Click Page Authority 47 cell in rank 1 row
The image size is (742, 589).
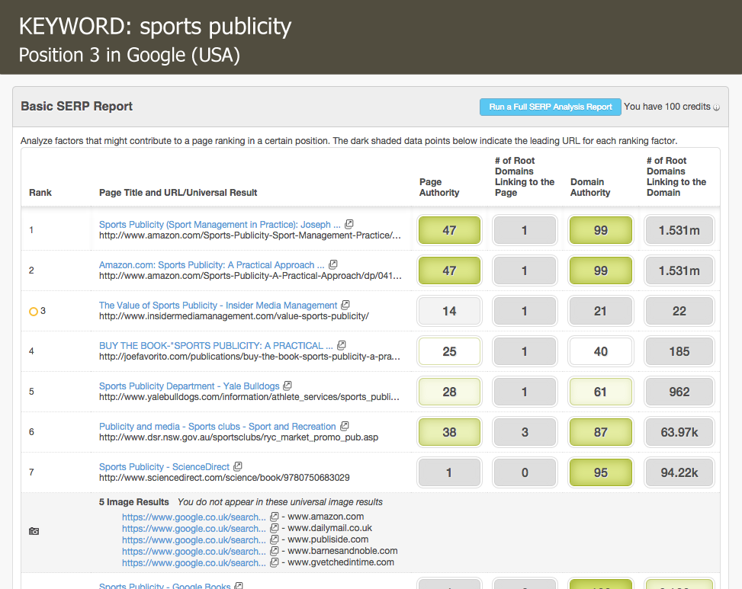449,230
